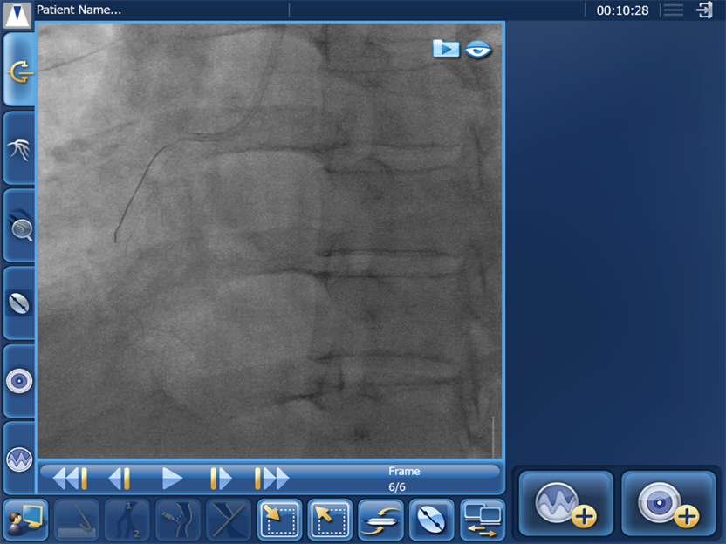Click the stenosis diameter measurement icon

click(432, 520)
